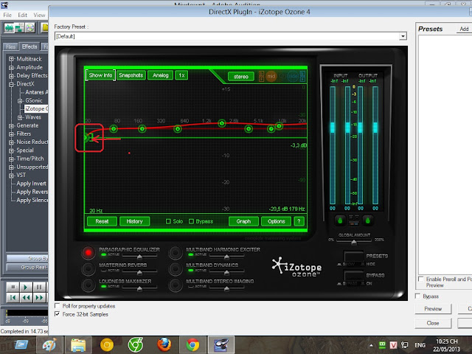Collapse the DirectX effects group
The height and width of the screenshot is (354, 472).
click(x=11, y=84)
